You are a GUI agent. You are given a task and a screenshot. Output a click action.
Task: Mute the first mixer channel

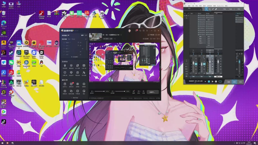[x=196, y=59]
